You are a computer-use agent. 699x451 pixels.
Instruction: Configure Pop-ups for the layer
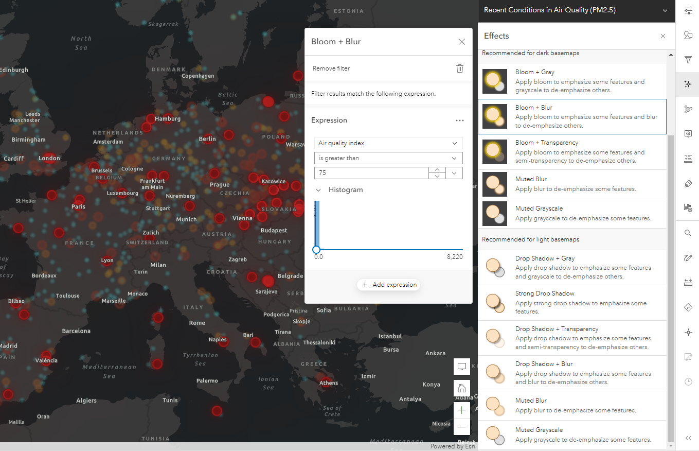(688, 133)
